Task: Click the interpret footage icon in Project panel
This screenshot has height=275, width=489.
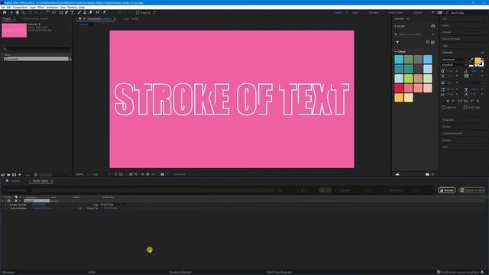Action: 3,175
